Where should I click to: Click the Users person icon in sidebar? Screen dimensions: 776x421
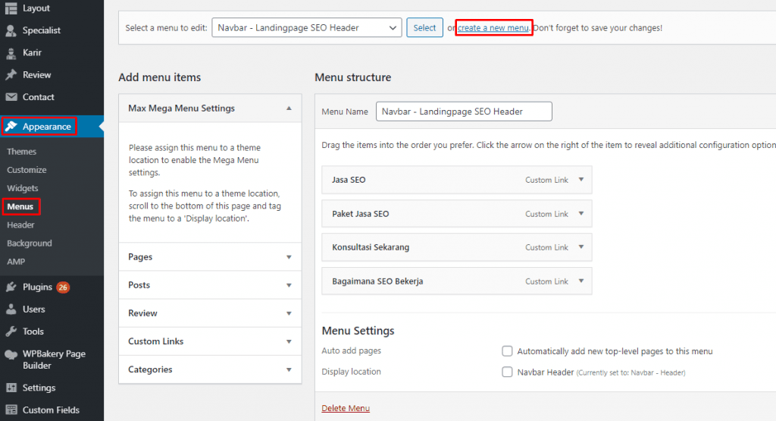pyautogui.click(x=11, y=309)
